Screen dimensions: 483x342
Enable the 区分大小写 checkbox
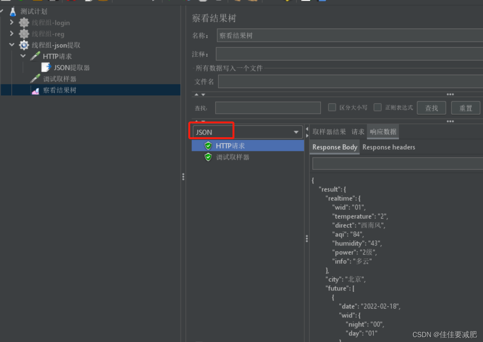coord(332,107)
